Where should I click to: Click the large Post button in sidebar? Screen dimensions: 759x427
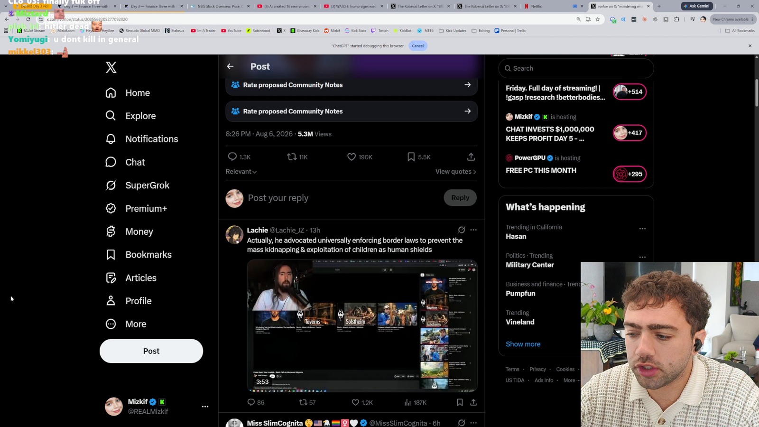pyautogui.click(x=151, y=351)
